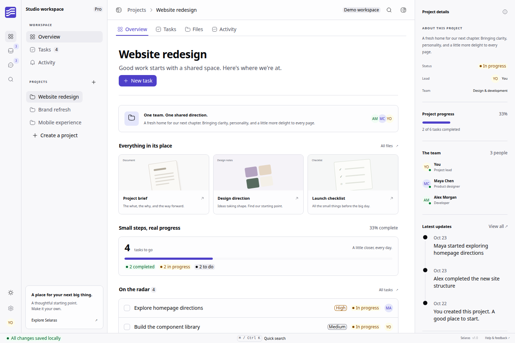The height and width of the screenshot is (343, 515).
Task: Click the info icon in Project details
Action: coord(505,12)
